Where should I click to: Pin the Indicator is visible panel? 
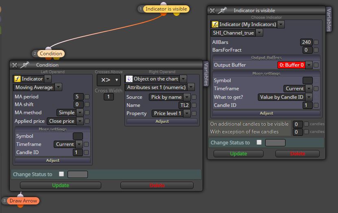pos(222,10)
